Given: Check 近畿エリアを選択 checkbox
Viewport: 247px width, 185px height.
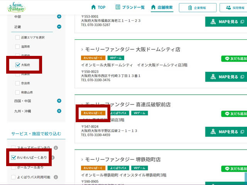Looking at the screenshot, I should [x=17, y=37].
